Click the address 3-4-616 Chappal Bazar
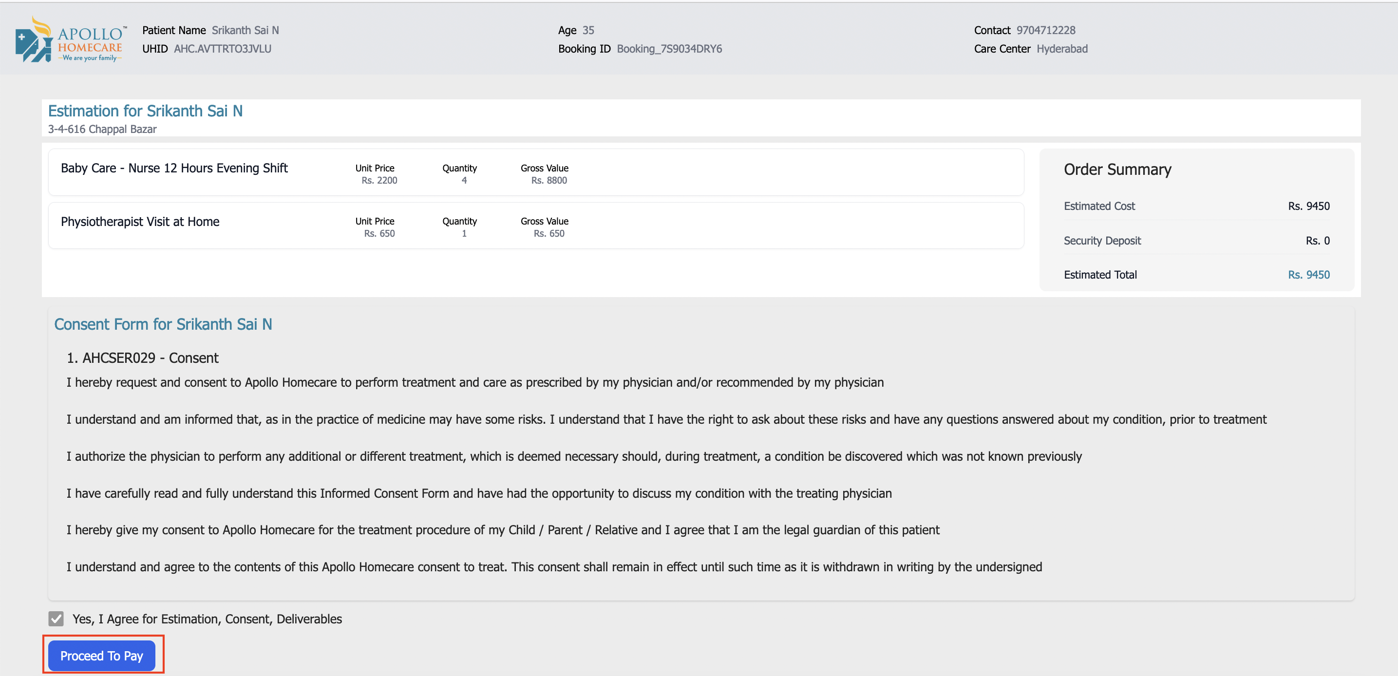 coord(102,129)
